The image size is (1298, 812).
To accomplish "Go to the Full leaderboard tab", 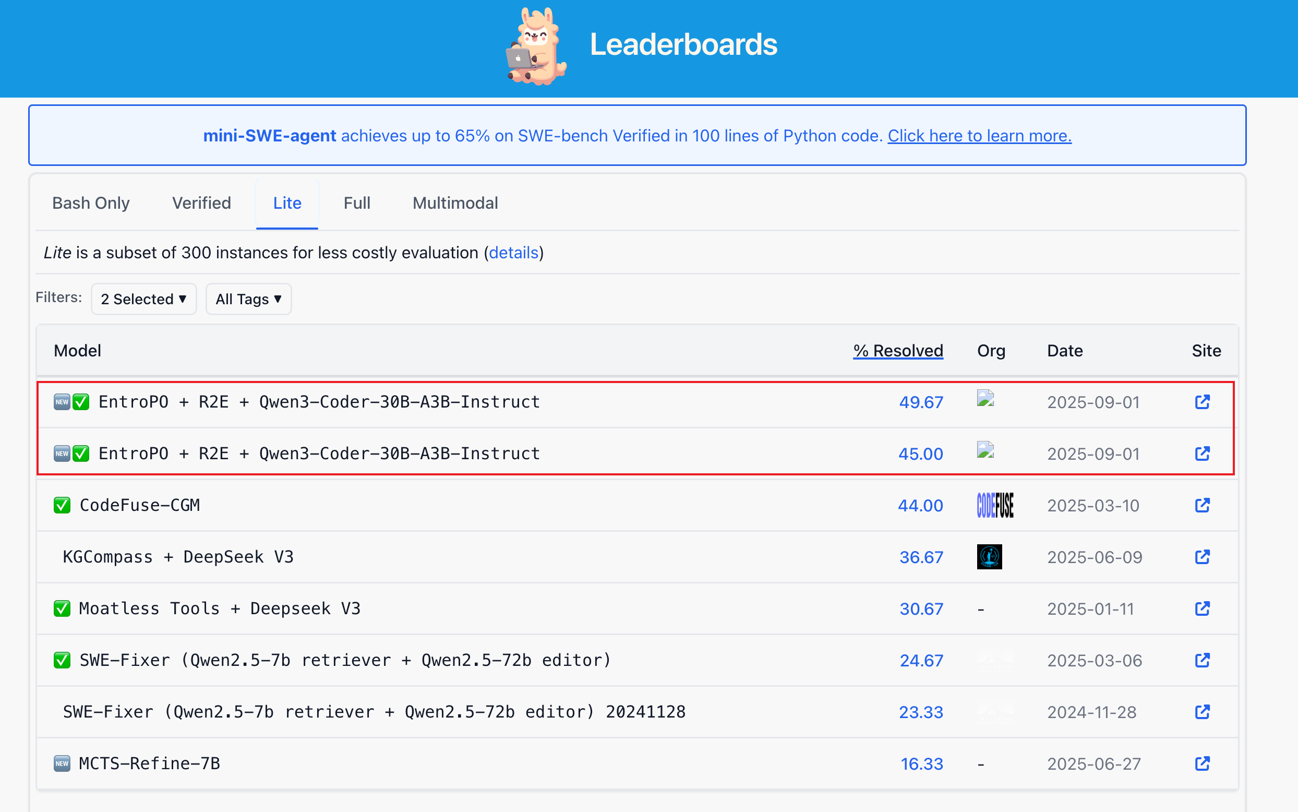I will 357,203.
